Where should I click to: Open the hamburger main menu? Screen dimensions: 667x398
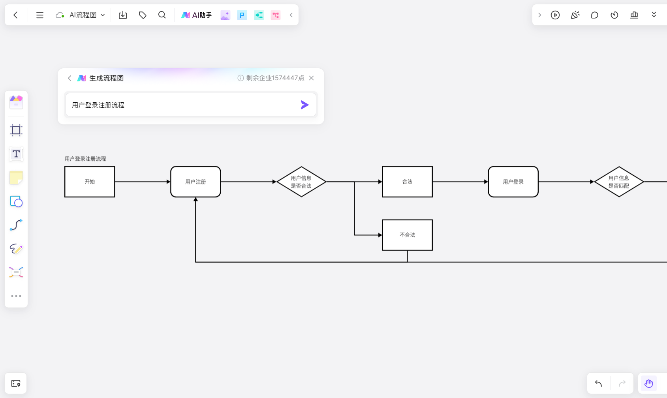pyautogui.click(x=40, y=15)
